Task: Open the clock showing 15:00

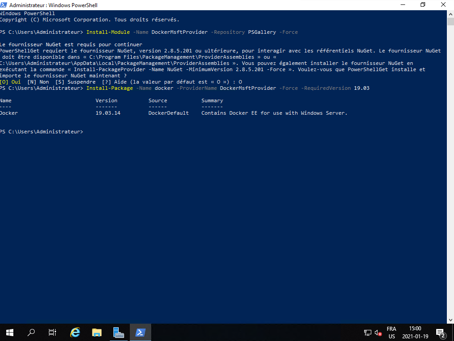Action: pos(415,333)
